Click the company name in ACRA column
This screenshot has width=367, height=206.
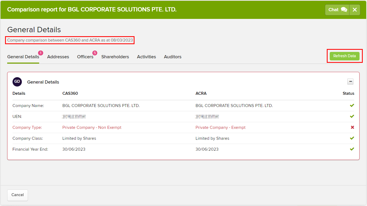(x=234, y=106)
